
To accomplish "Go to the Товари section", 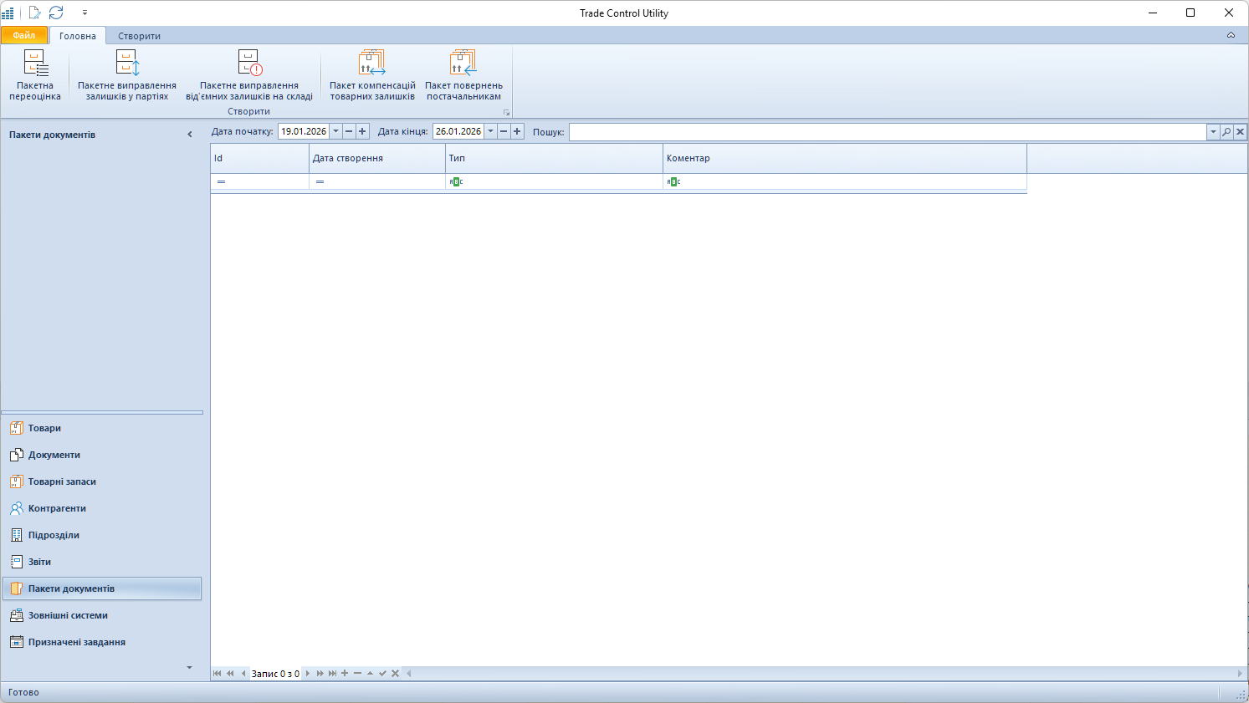I will click(44, 428).
